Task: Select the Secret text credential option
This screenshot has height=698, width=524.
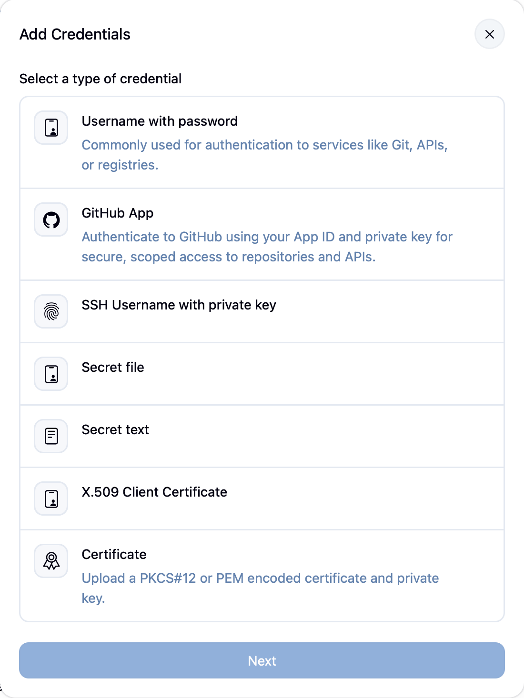Action: pos(262,436)
